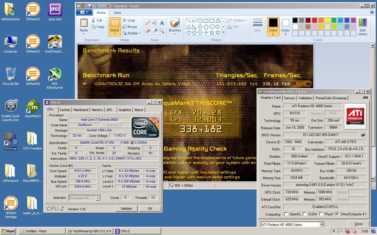Click the More button in AquaMark results
Image resolution: width=377 pixels, height=235 pixels.
click(x=301, y=84)
